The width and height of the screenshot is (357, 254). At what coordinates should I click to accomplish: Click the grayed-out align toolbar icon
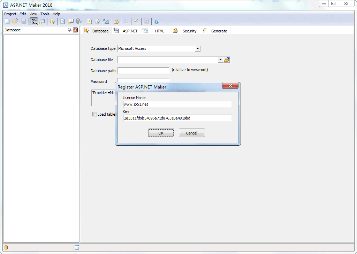pos(126,21)
